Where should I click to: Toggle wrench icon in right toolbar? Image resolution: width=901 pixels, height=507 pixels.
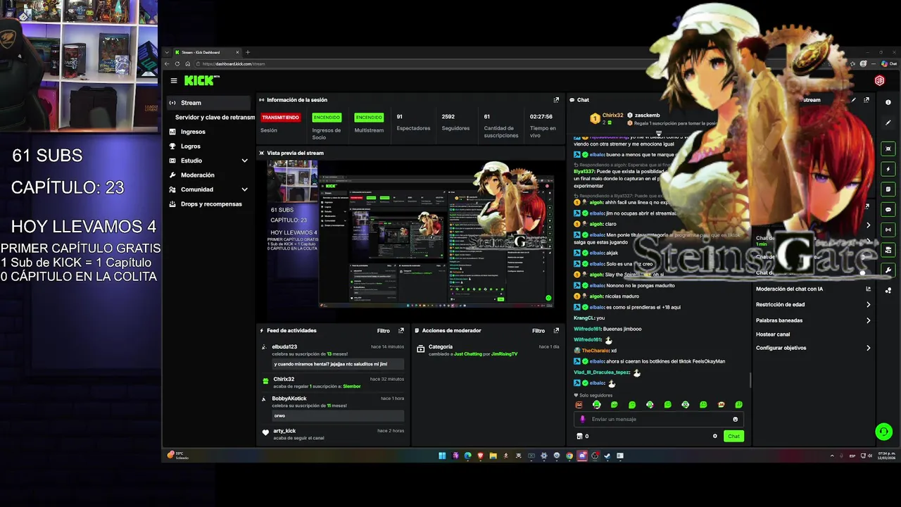[888, 270]
